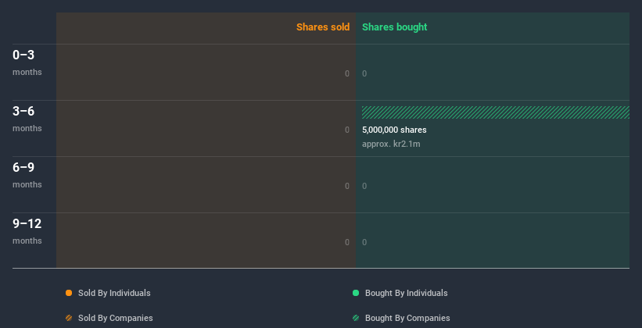The image size is (642, 328).
Task: Click the hatched orange Sold By Companies icon
Action: pyautogui.click(x=69, y=318)
